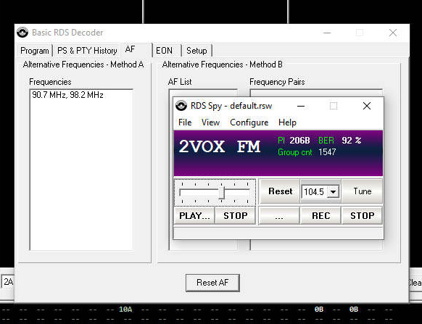Open the Program tab in RDS Decoder
422x324 pixels.
[x=35, y=51]
